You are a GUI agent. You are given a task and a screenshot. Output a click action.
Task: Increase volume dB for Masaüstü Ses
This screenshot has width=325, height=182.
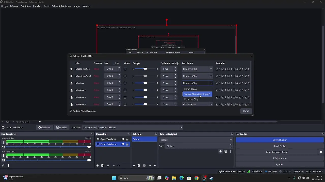(119, 67)
